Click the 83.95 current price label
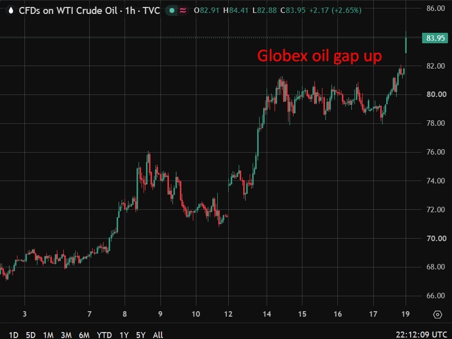 [x=435, y=38]
